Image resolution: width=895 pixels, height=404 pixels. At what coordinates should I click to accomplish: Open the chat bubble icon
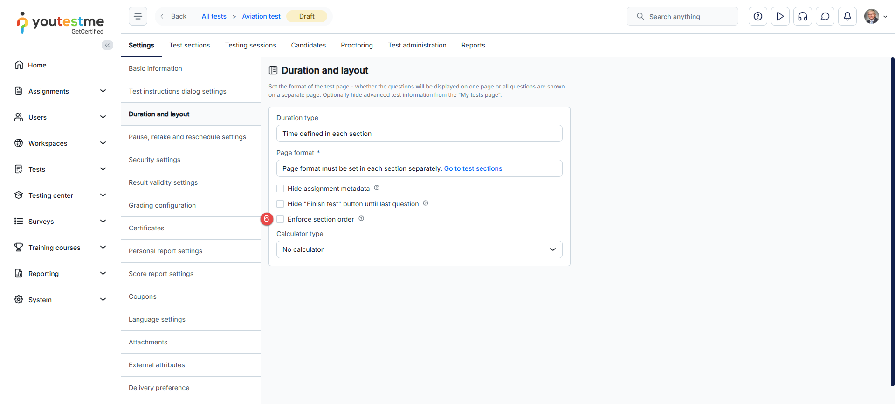pyautogui.click(x=825, y=16)
